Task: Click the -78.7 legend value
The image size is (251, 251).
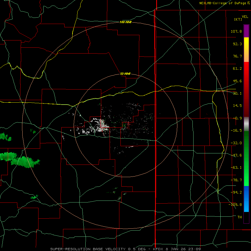Action: (236, 180)
